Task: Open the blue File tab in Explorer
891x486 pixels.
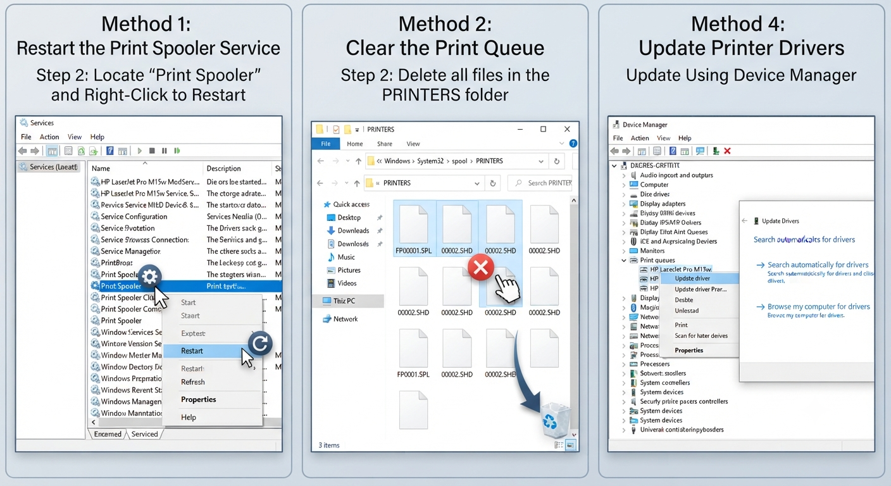Action: pyautogui.click(x=325, y=144)
